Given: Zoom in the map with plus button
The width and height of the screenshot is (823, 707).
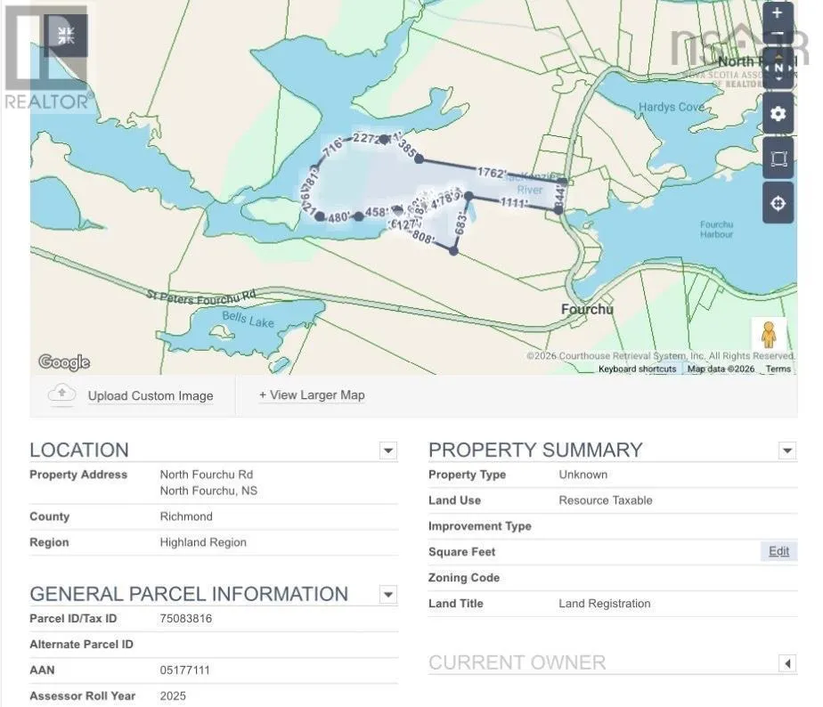Looking at the screenshot, I should [778, 13].
